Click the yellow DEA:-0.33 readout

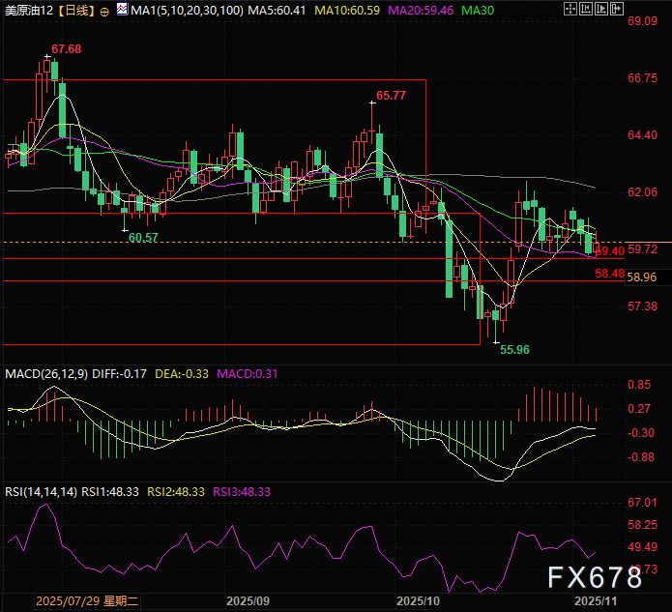(184, 373)
